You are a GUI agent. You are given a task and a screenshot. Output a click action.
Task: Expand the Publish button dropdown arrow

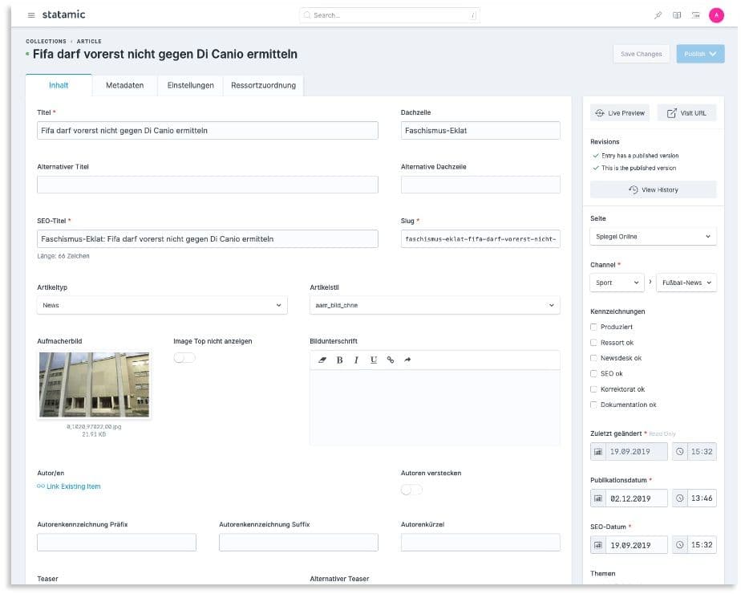[x=713, y=54]
